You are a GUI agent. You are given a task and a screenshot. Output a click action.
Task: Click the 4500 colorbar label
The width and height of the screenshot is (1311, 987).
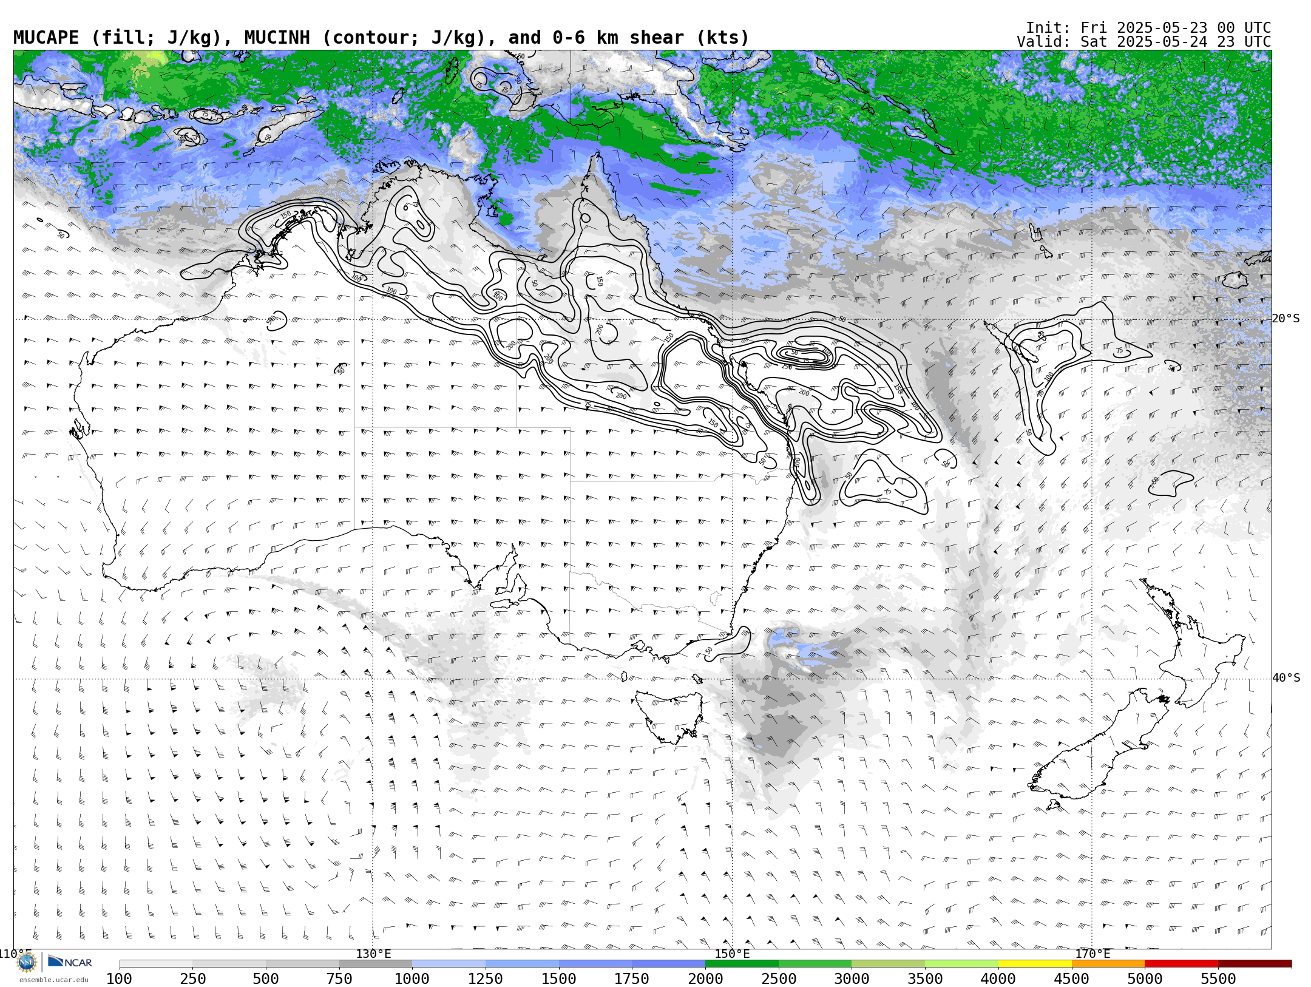coord(1072,979)
